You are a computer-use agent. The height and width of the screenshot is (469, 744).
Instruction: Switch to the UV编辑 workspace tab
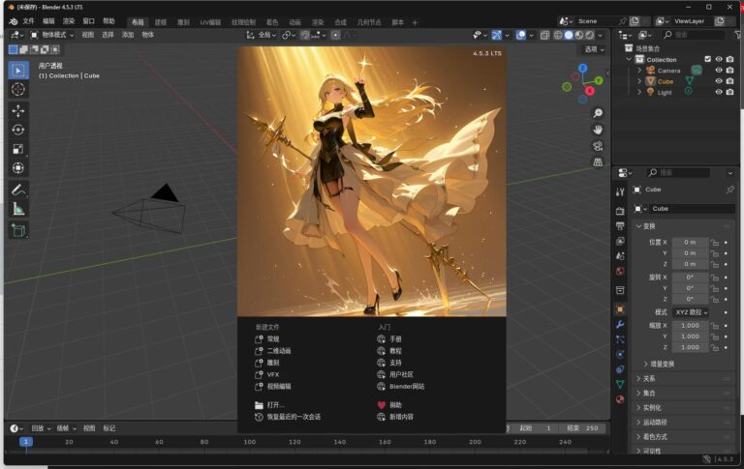pyautogui.click(x=210, y=21)
